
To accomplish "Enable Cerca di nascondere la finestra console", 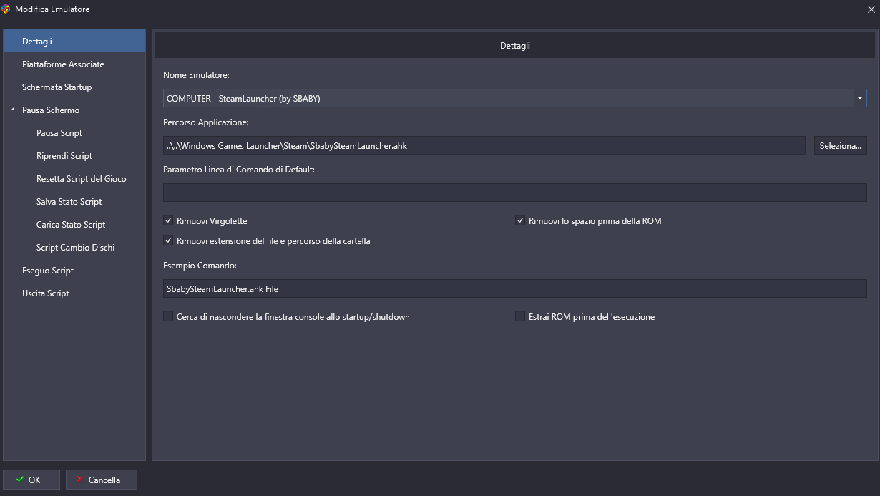I will coord(168,316).
